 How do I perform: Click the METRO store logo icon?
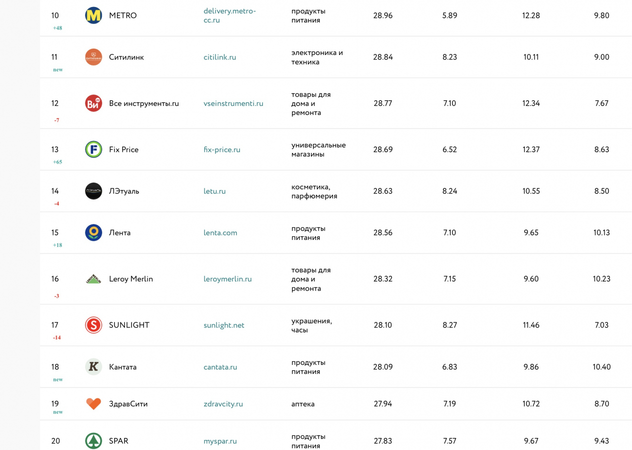(x=93, y=15)
